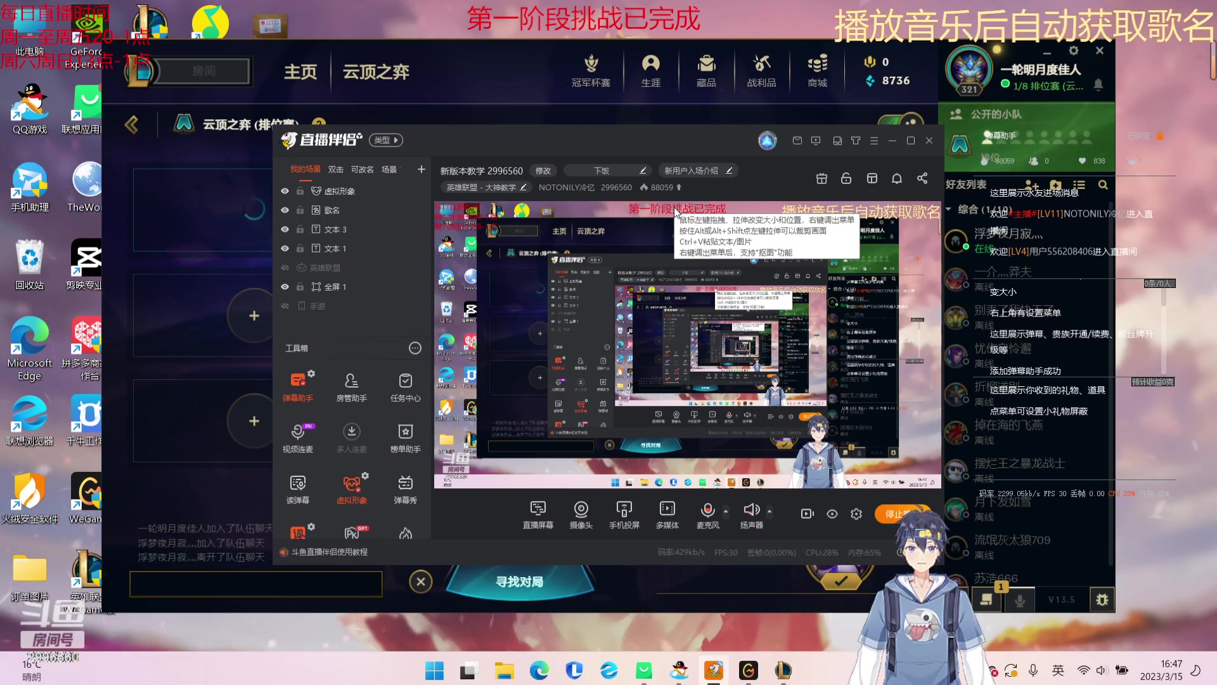Select the 我的场景 scene tab
The width and height of the screenshot is (1217, 685).
click(x=306, y=169)
